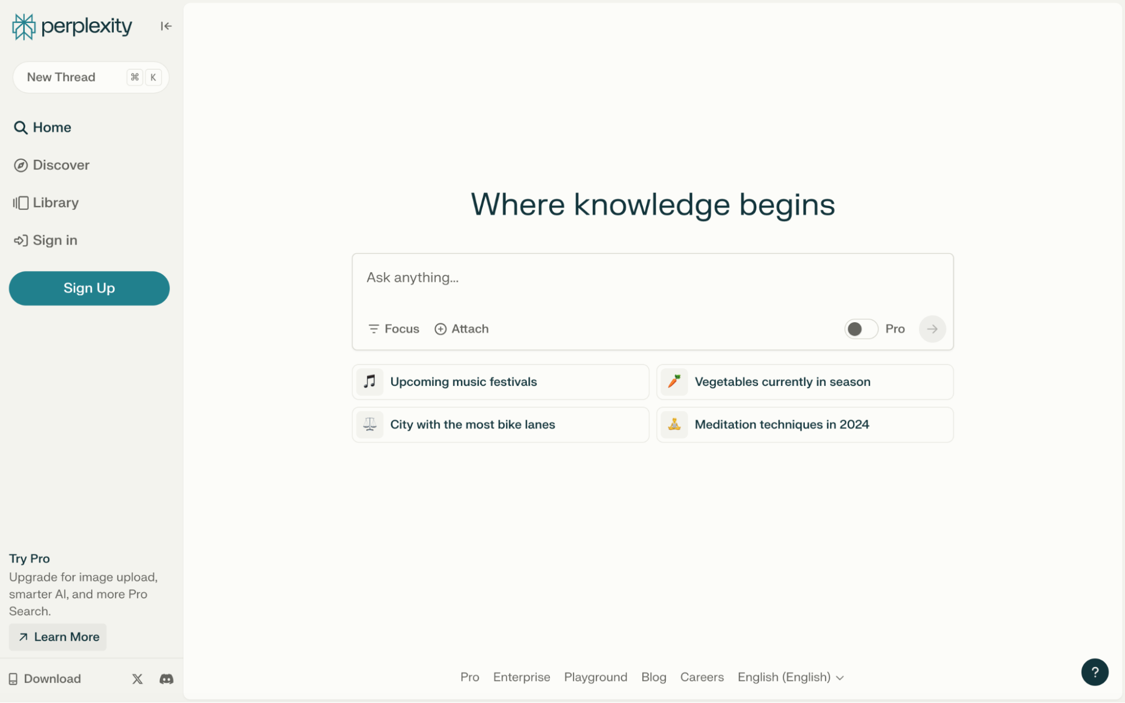Image resolution: width=1125 pixels, height=703 pixels.
Task: Open the Library section
Action: (x=46, y=202)
